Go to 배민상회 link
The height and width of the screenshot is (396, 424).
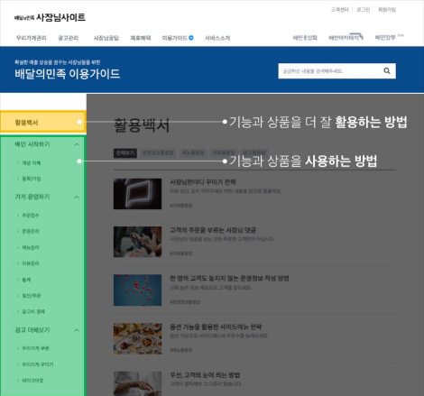(305, 38)
